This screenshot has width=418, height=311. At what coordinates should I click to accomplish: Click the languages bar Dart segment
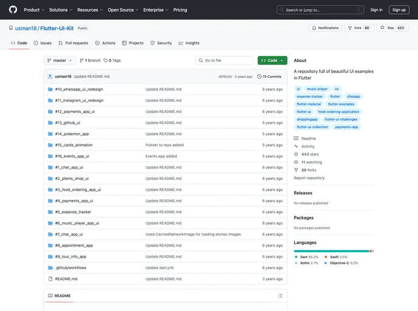pyautogui.click(x=331, y=251)
